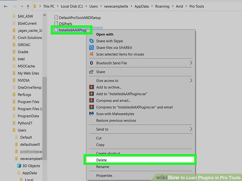This screenshot has height=181, width=242.
Task: Click WinRAR icon beside Compress and email
Action: [91, 100]
